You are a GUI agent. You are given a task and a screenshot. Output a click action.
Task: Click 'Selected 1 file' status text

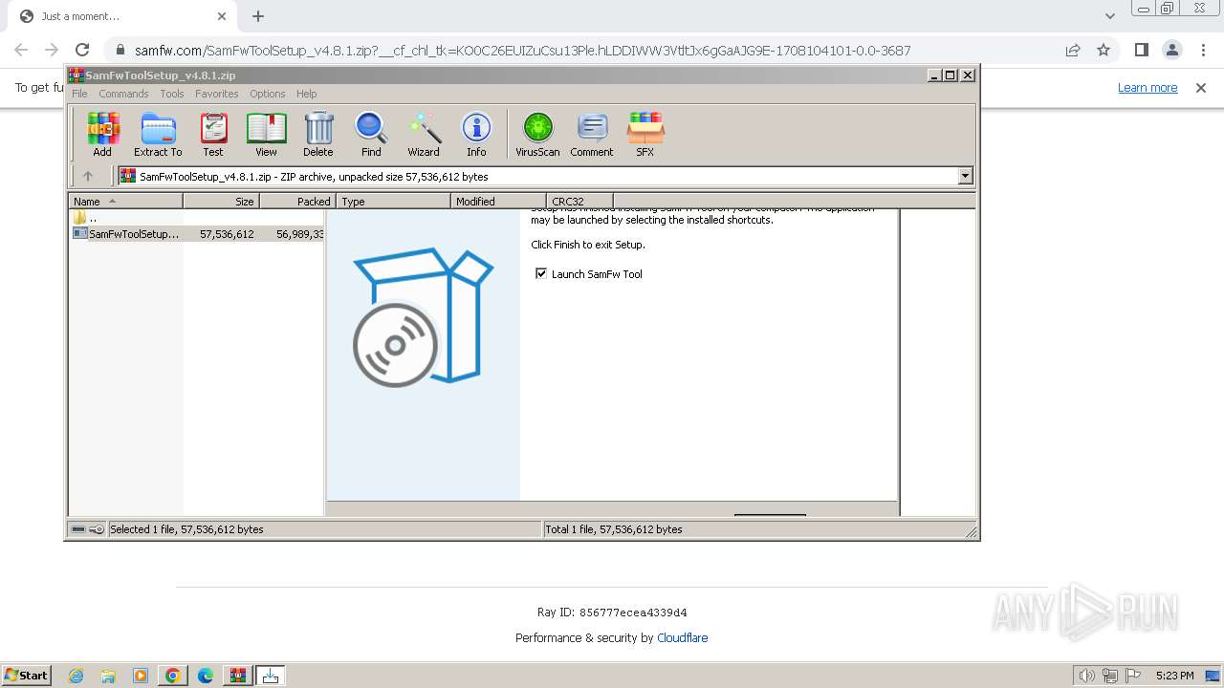coord(186,529)
